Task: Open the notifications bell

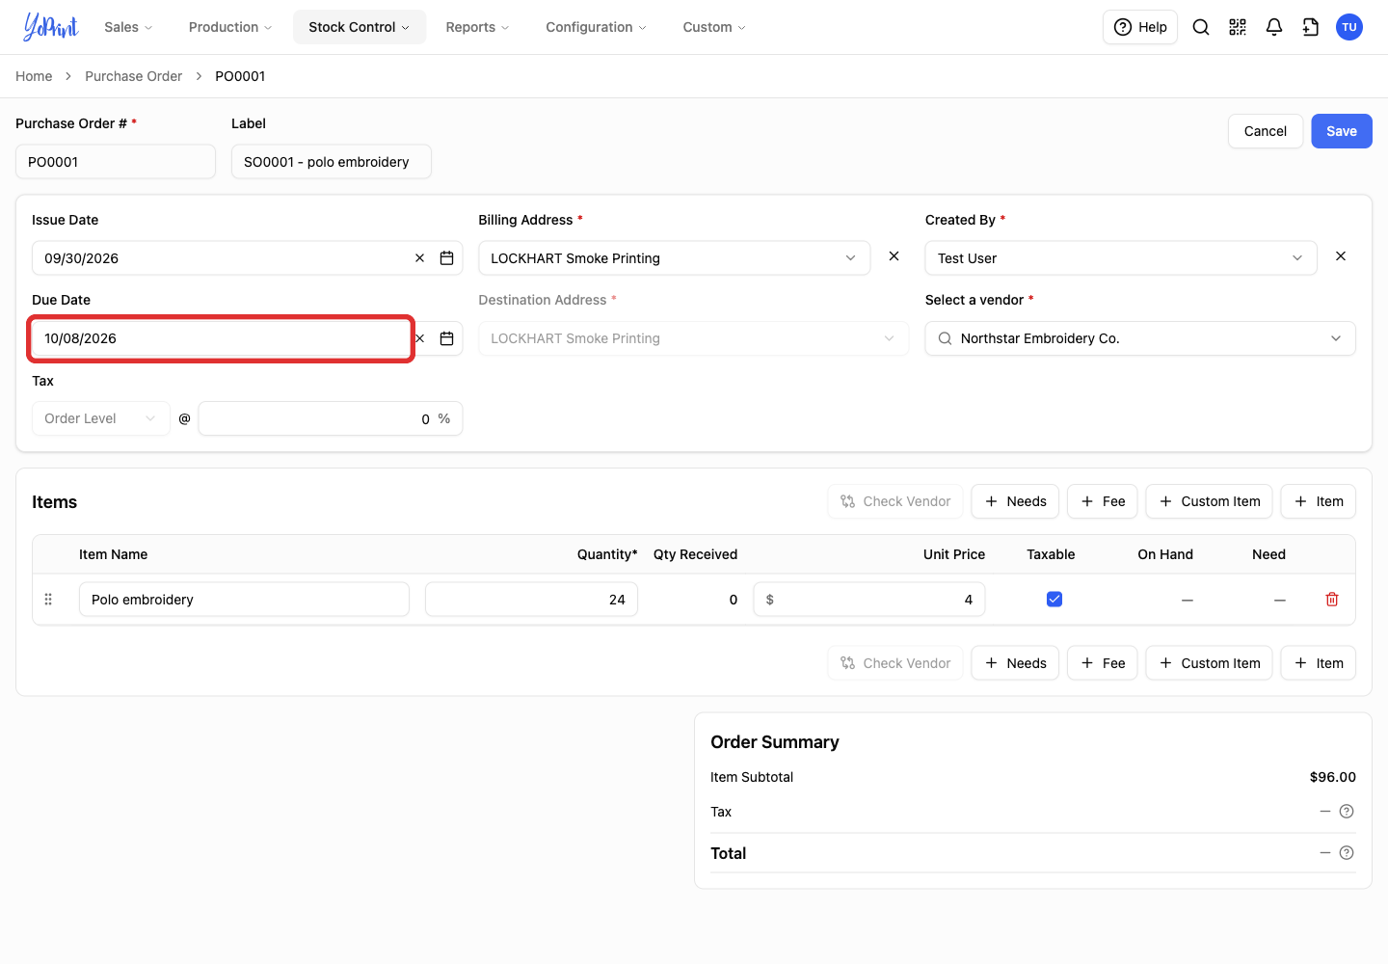Action: 1274,27
